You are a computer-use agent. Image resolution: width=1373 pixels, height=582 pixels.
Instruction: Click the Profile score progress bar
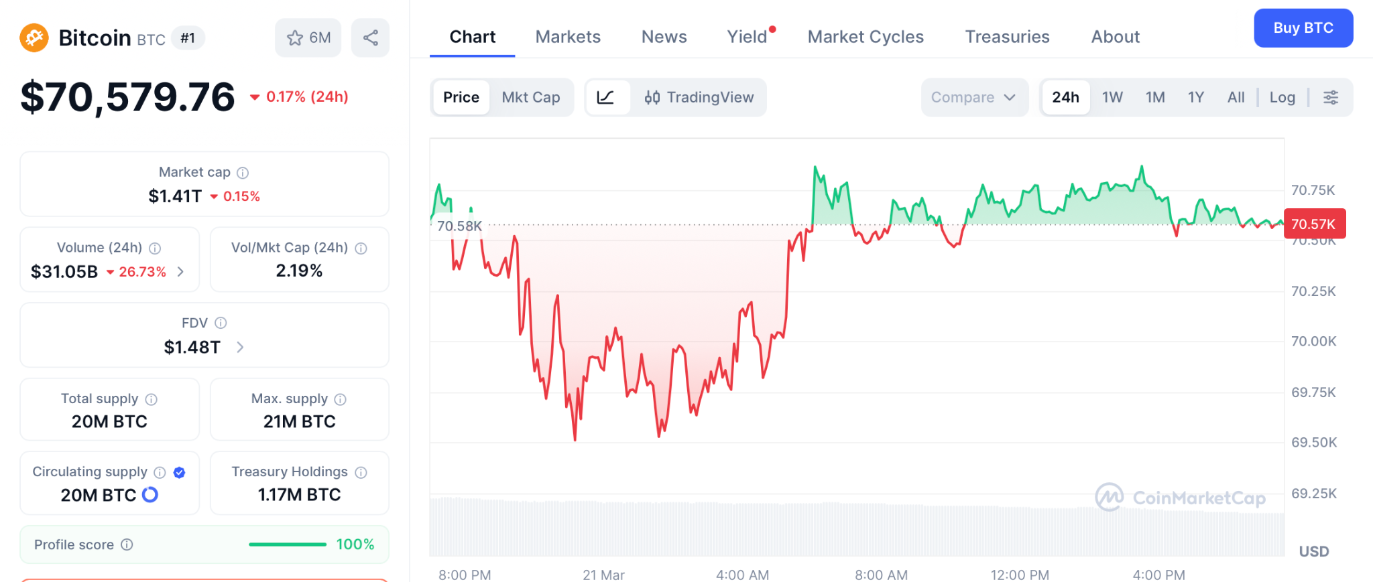pos(287,544)
